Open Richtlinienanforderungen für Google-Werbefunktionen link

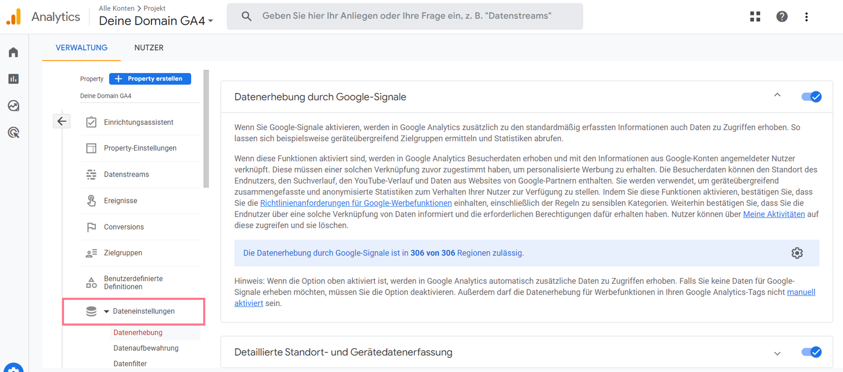click(356, 203)
